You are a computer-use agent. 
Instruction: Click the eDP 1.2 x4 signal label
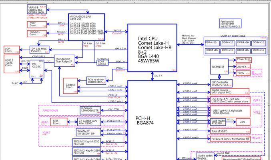pyautogui.click(x=120, y=48)
